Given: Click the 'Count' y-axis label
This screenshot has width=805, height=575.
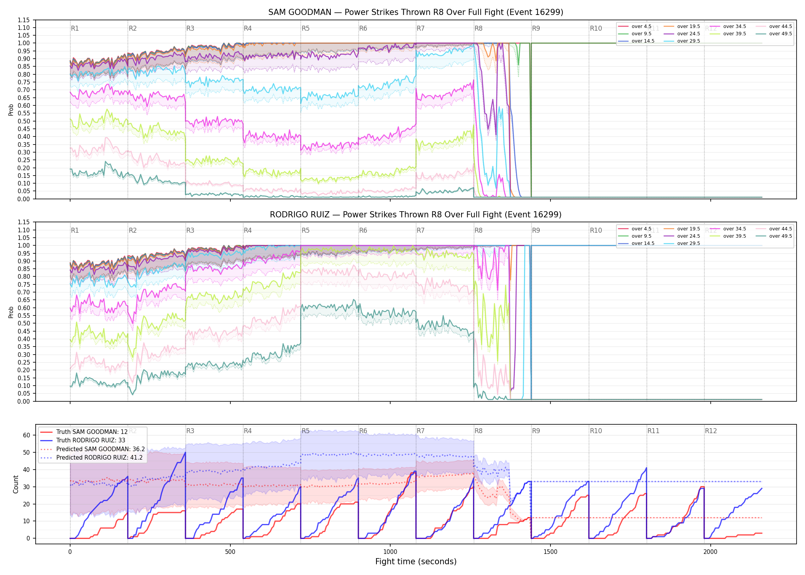Looking at the screenshot, I should [16, 484].
